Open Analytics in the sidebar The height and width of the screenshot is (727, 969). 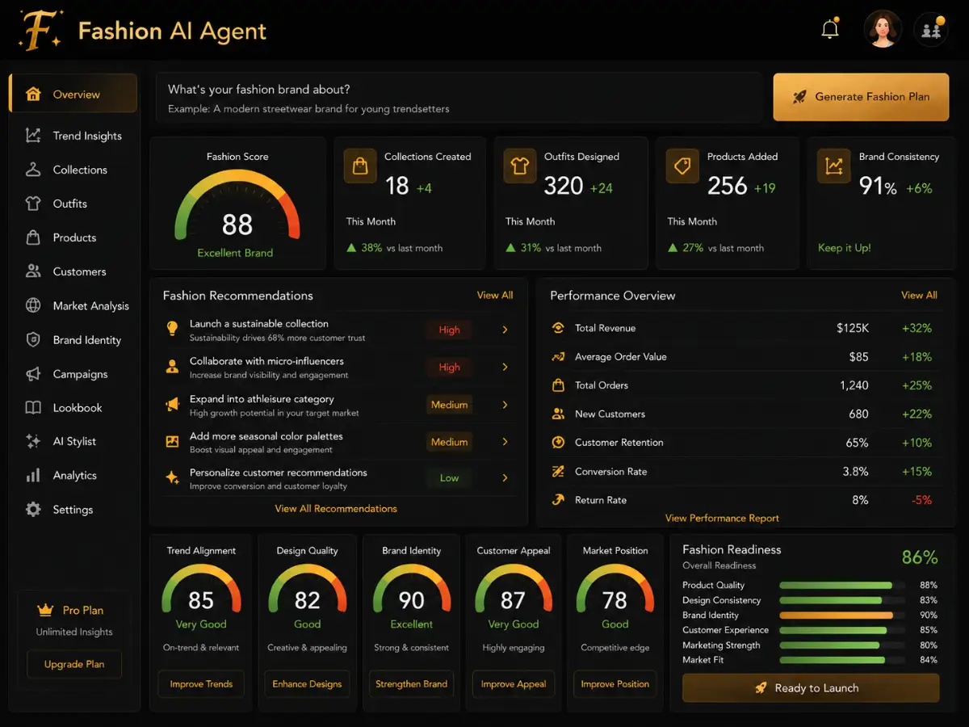tap(73, 476)
